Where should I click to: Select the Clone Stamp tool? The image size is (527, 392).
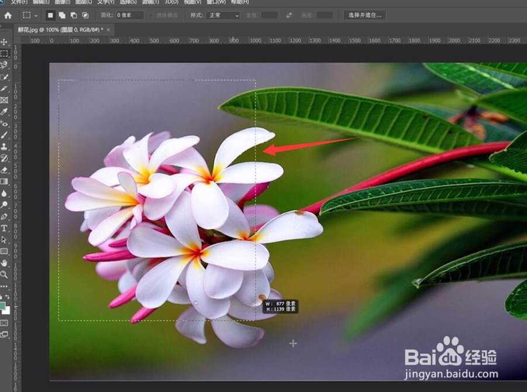[4, 147]
